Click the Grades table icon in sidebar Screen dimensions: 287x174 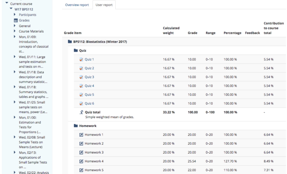(x=16, y=21)
